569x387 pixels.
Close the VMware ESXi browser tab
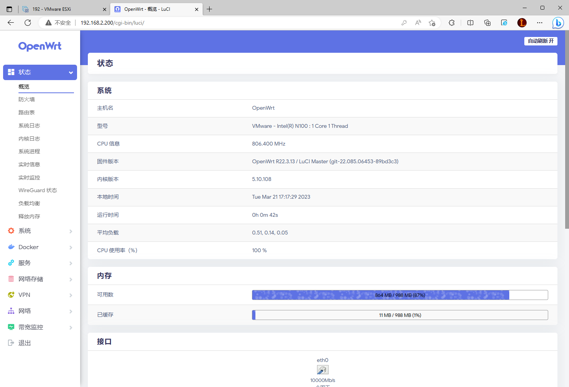pos(104,9)
